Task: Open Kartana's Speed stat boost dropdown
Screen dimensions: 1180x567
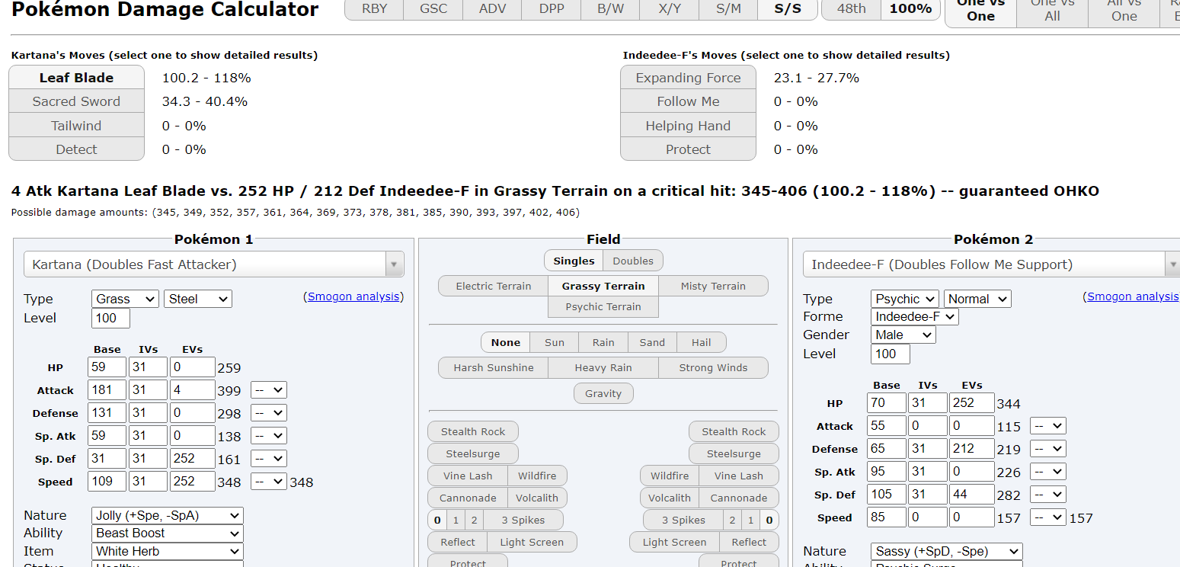Action: (269, 482)
